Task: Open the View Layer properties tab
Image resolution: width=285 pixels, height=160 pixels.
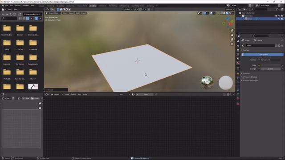Action: click(238, 54)
